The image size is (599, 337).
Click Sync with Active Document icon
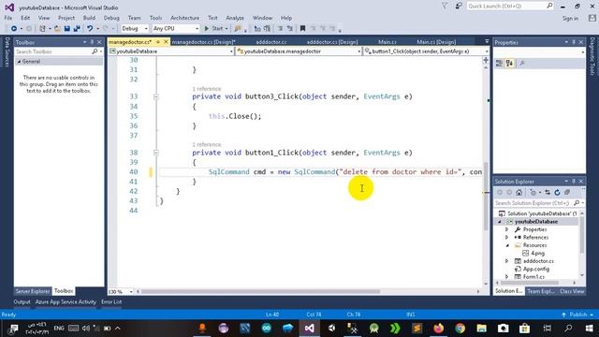(x=548, y=192)
